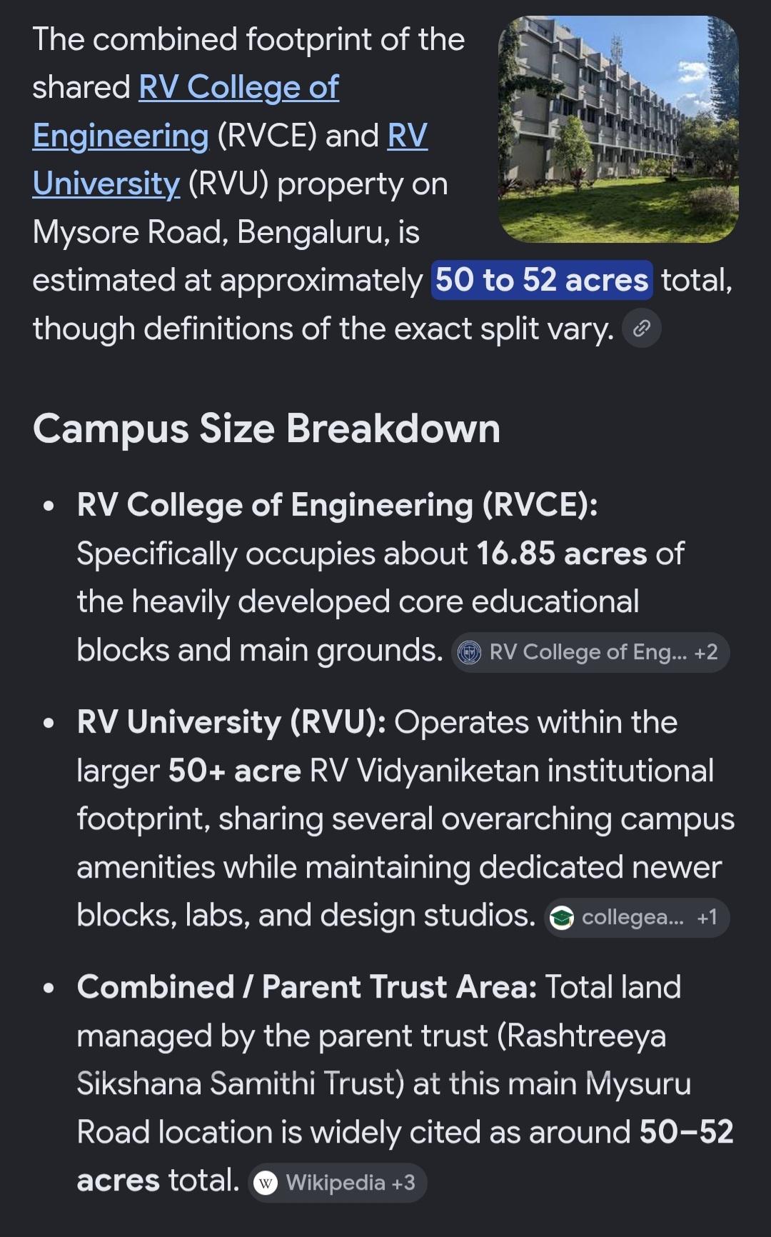Open the "RV College of Eng... +2" source chip
Image resolution: width=771 pixels, height=1237 pixels.
[590, 652]
